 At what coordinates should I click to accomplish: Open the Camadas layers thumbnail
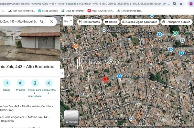(x=71, y=117)
